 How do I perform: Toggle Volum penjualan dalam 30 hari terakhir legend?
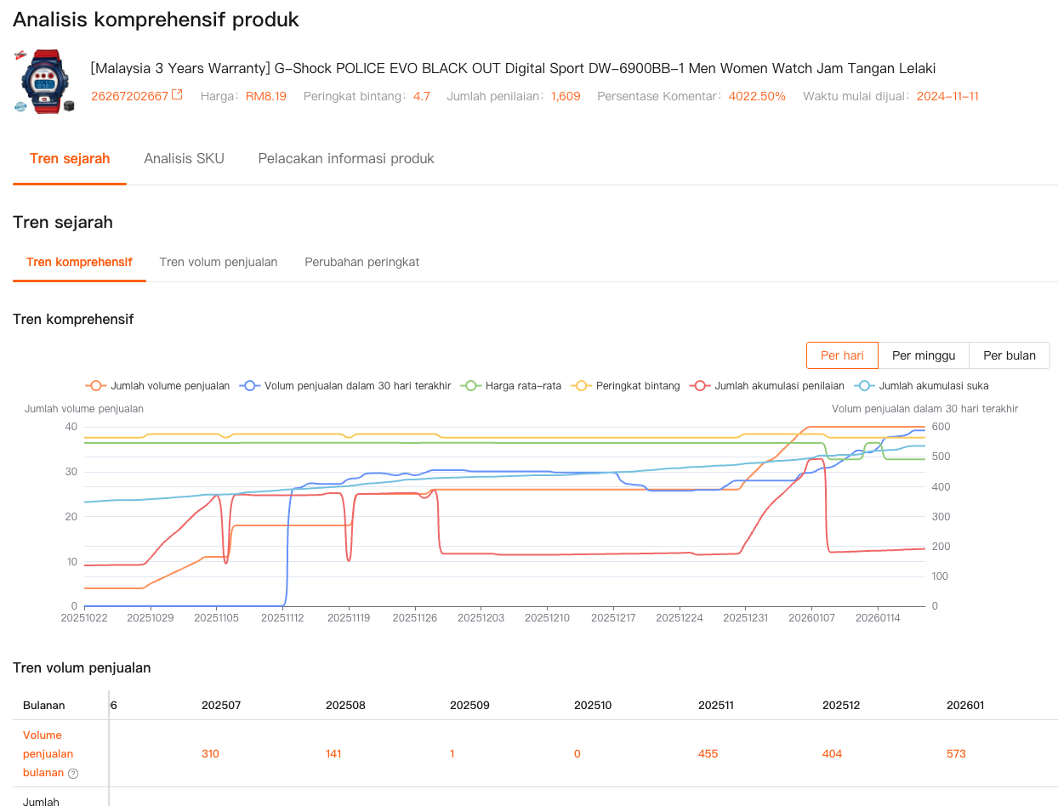[x=346, y=385]
